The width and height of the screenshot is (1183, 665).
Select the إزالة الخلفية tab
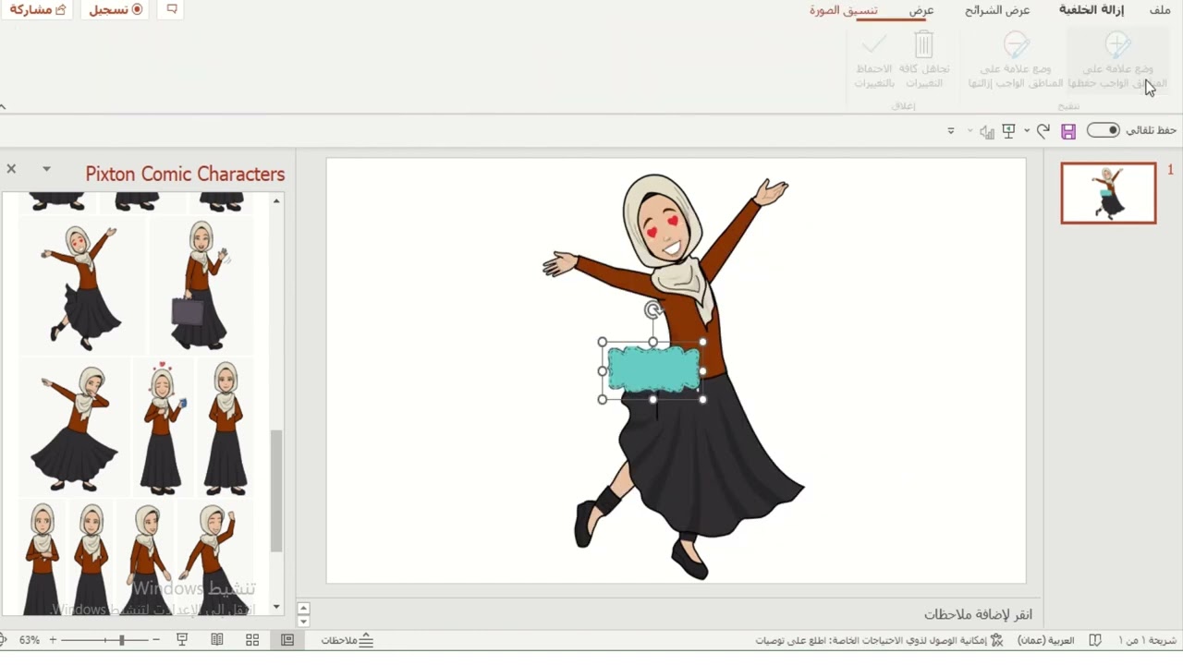1092,10
